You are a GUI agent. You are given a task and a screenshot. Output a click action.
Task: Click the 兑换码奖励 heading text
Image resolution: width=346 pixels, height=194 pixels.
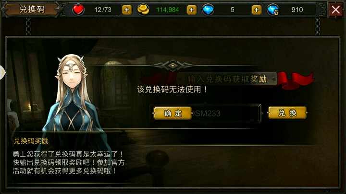coord(31,141)
